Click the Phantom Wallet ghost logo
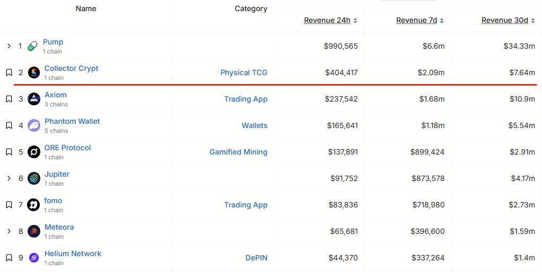Image resolution: width=542 pixels, height=272 pixels. 34,125
